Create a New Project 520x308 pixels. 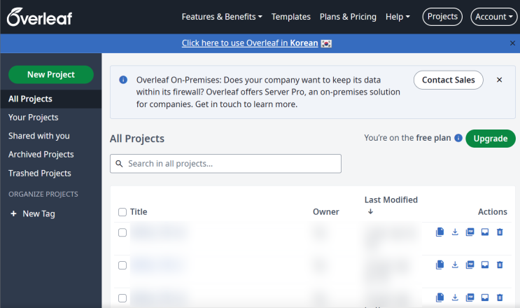click(51, 75)
